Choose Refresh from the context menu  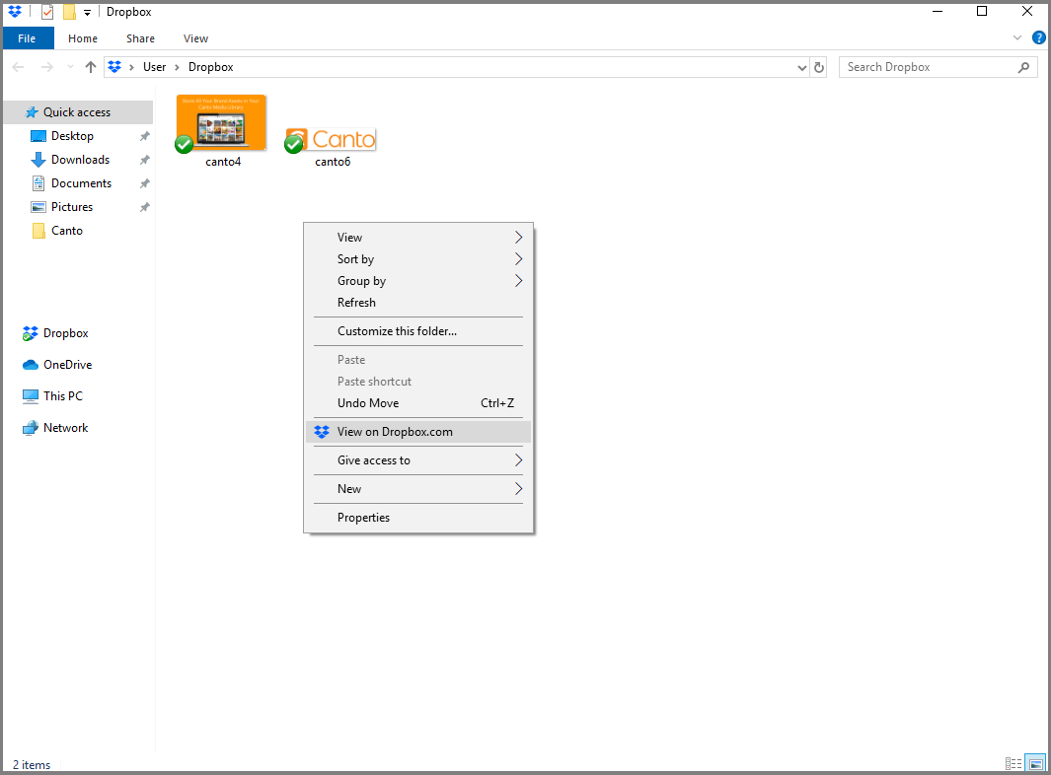click(x=418, y=302)
